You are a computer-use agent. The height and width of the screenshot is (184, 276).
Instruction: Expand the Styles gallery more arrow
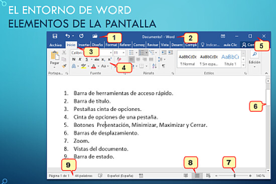(243, 65)
